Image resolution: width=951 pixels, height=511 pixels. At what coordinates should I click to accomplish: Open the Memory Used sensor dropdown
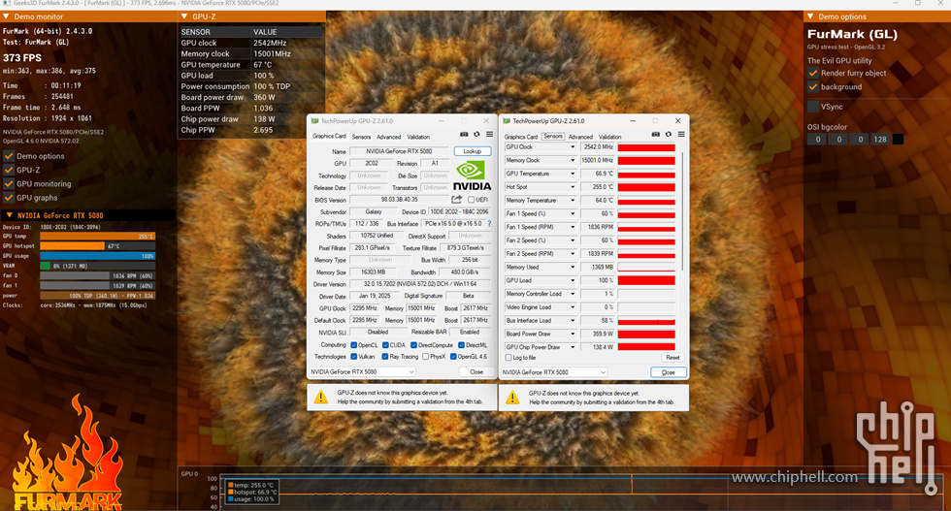click(572, 267)
